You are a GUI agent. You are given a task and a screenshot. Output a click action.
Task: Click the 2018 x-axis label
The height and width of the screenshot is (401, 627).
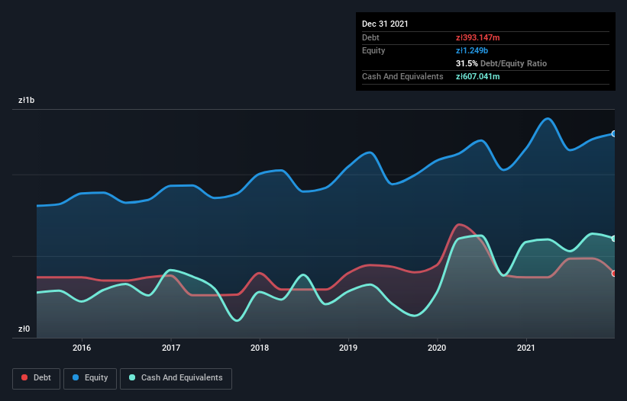click(x=260, y=348)
